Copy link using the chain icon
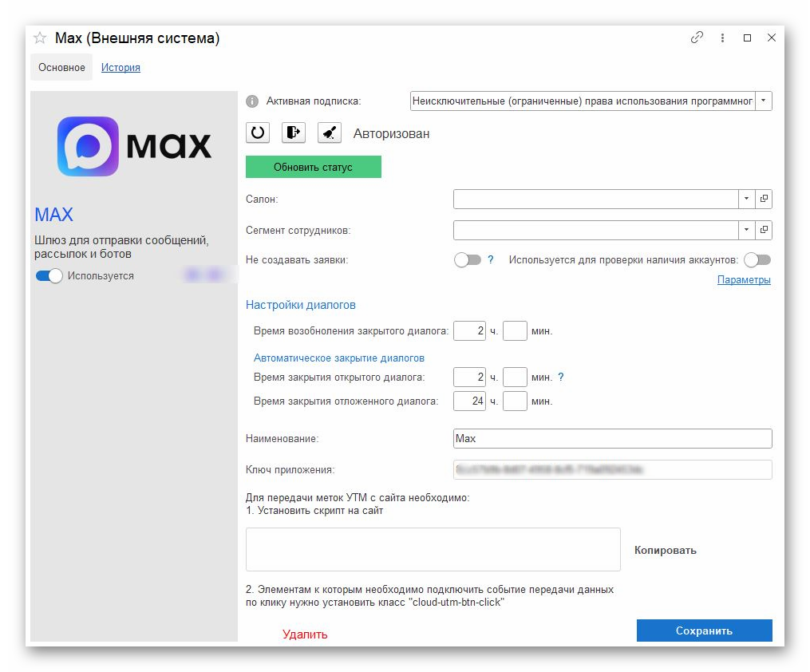The image size is (810, 672). coord(697,38)
